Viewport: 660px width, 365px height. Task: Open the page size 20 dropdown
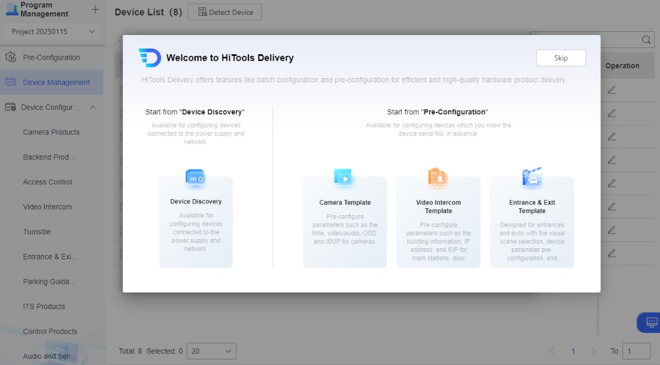[212, 351]
